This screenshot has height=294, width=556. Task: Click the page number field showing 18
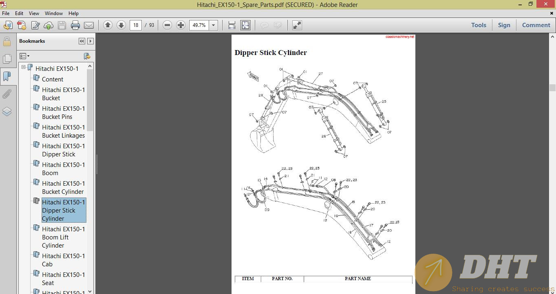click(136, 25)
